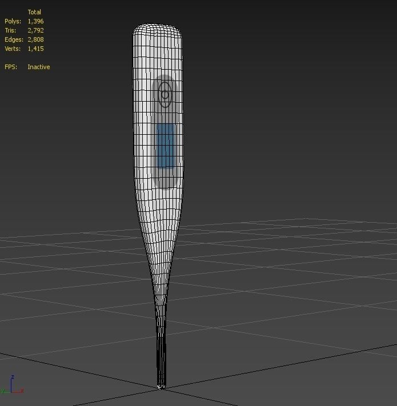Click the 'Verts: 1,415' statistic text

[24, 49]
